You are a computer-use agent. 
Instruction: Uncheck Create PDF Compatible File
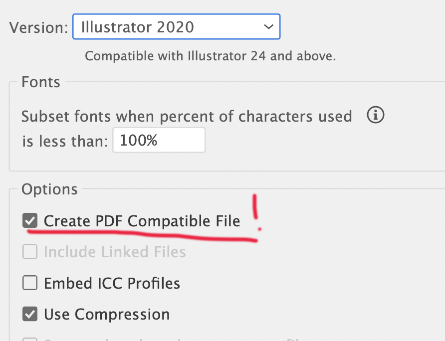pos(29,220)
